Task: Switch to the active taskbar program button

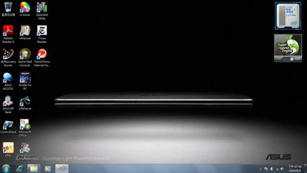Action: [x=62, y=169]
